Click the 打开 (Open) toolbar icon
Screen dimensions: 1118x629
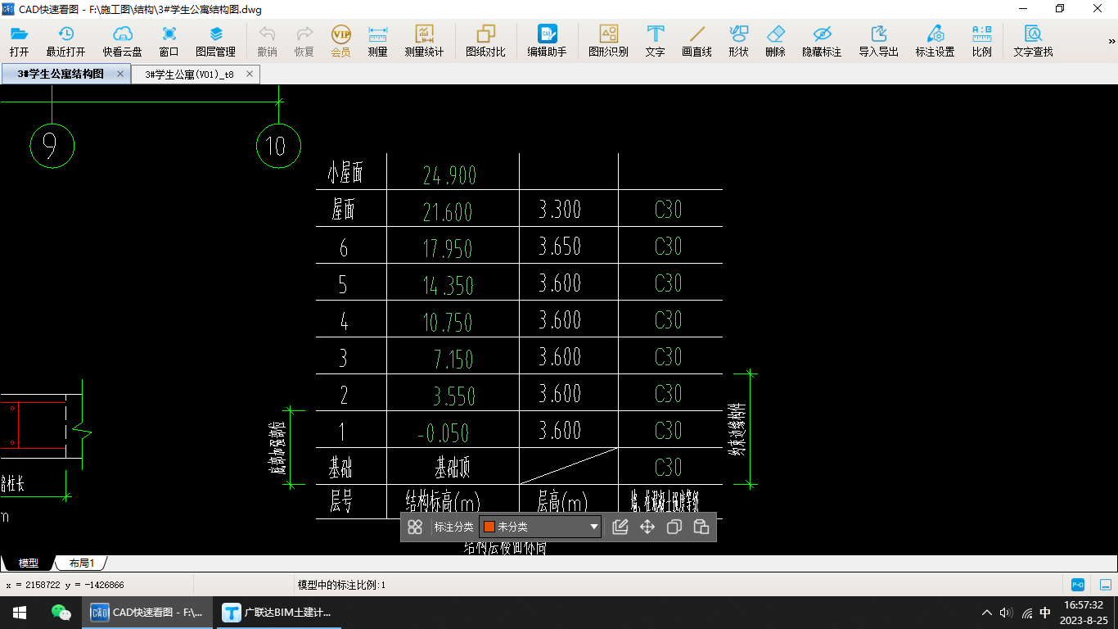point(19,41)
